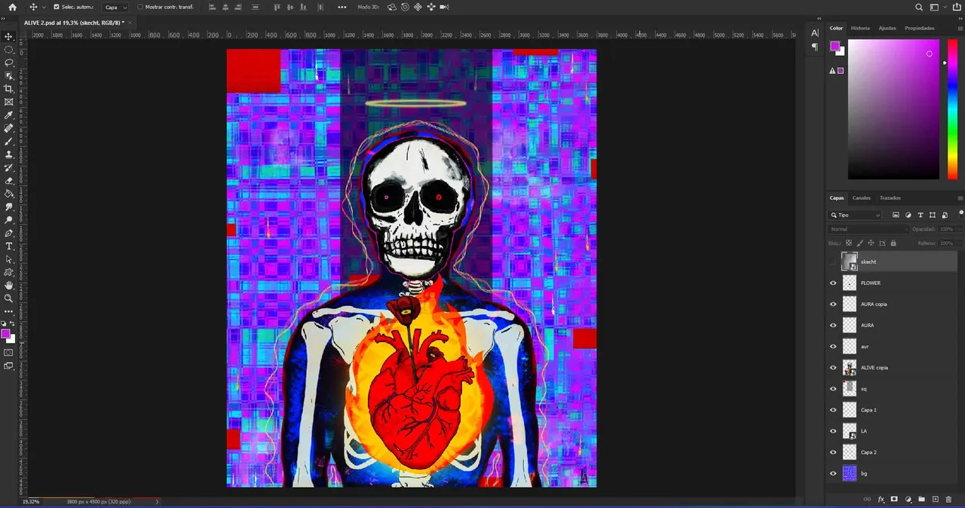This screenshot has height=508, width=965.
Task: Hide the FLOWER layer
Action: 833,283
